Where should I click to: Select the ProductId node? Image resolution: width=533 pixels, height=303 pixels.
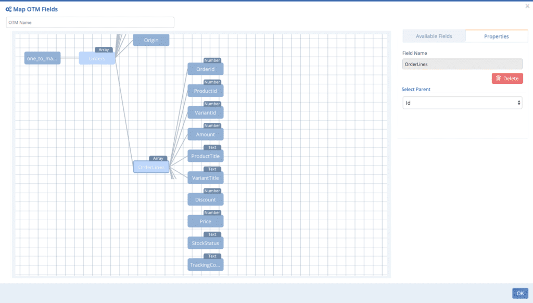click(205, 91)
